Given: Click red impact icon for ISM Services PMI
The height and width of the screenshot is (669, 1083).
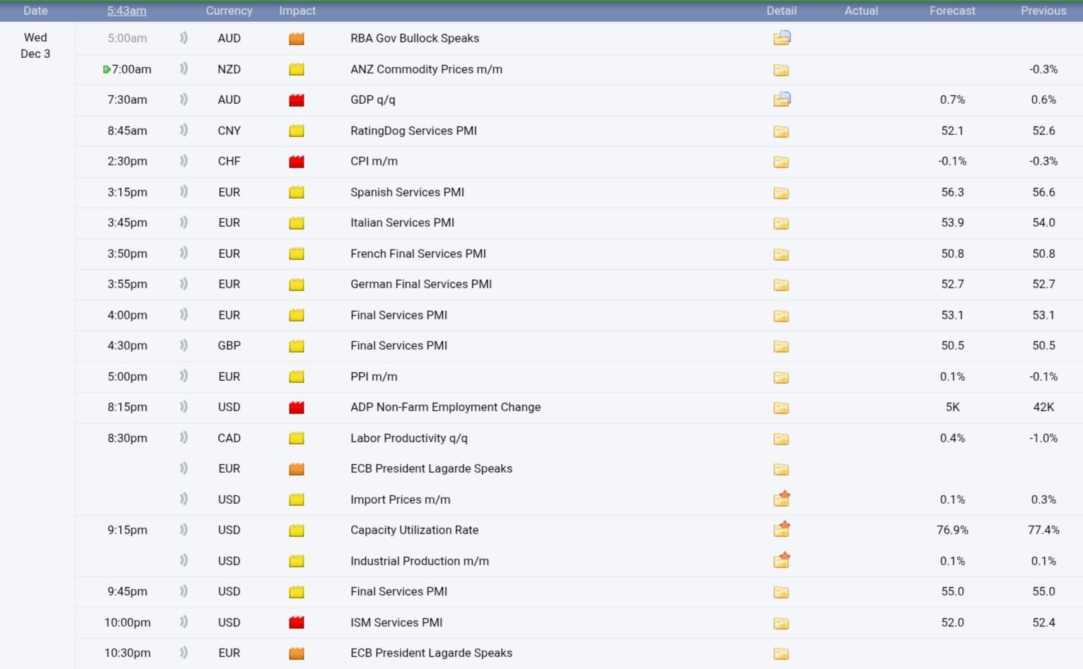Looking at the screenshot, I should coord(297,622).
